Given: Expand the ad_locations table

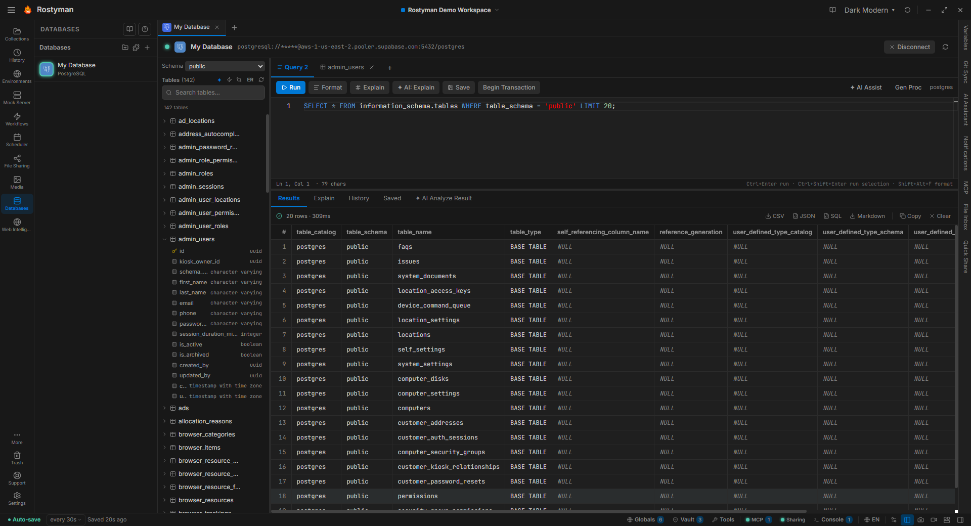Looking at the screenshot, I should coord(164,121).
